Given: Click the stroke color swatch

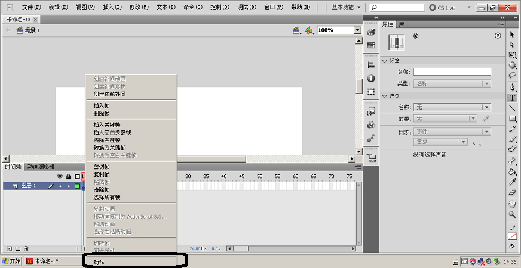Looking at the screenshot, I should [512, 236].
